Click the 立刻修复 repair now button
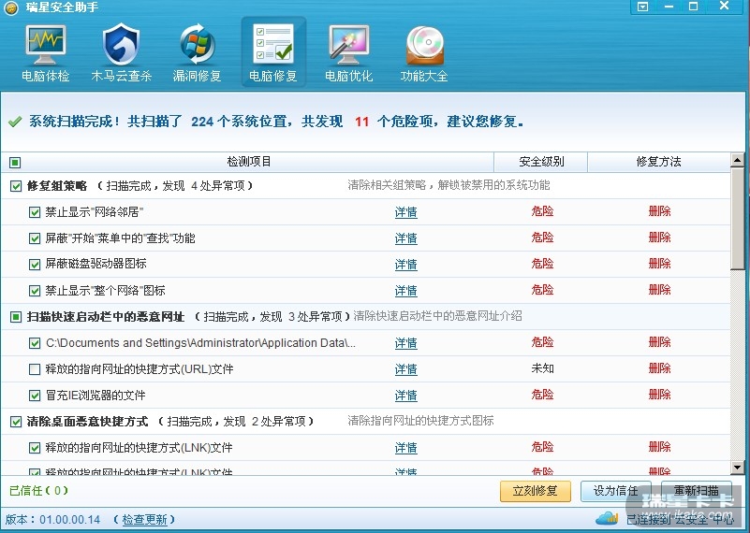This screenshot has width=750, height=533. 536,491
